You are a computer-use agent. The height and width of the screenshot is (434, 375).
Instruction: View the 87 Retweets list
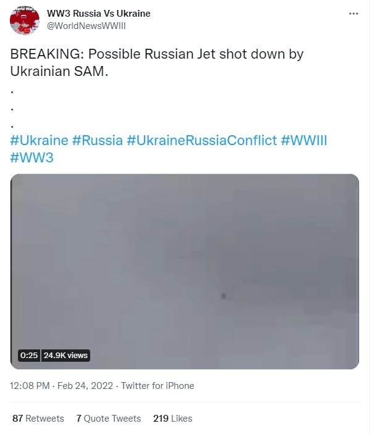(x=38, y=419)
